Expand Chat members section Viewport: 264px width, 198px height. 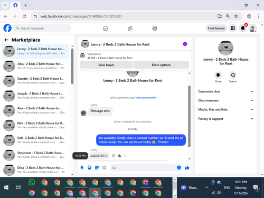(x=225, y=100)
